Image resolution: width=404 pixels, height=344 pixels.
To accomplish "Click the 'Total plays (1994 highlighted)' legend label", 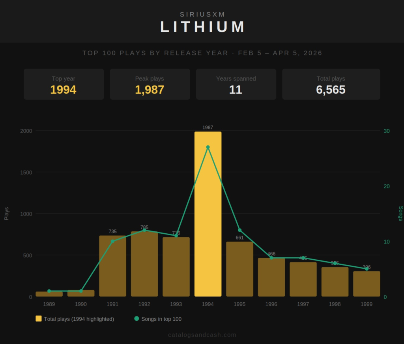I will point(79,319).
